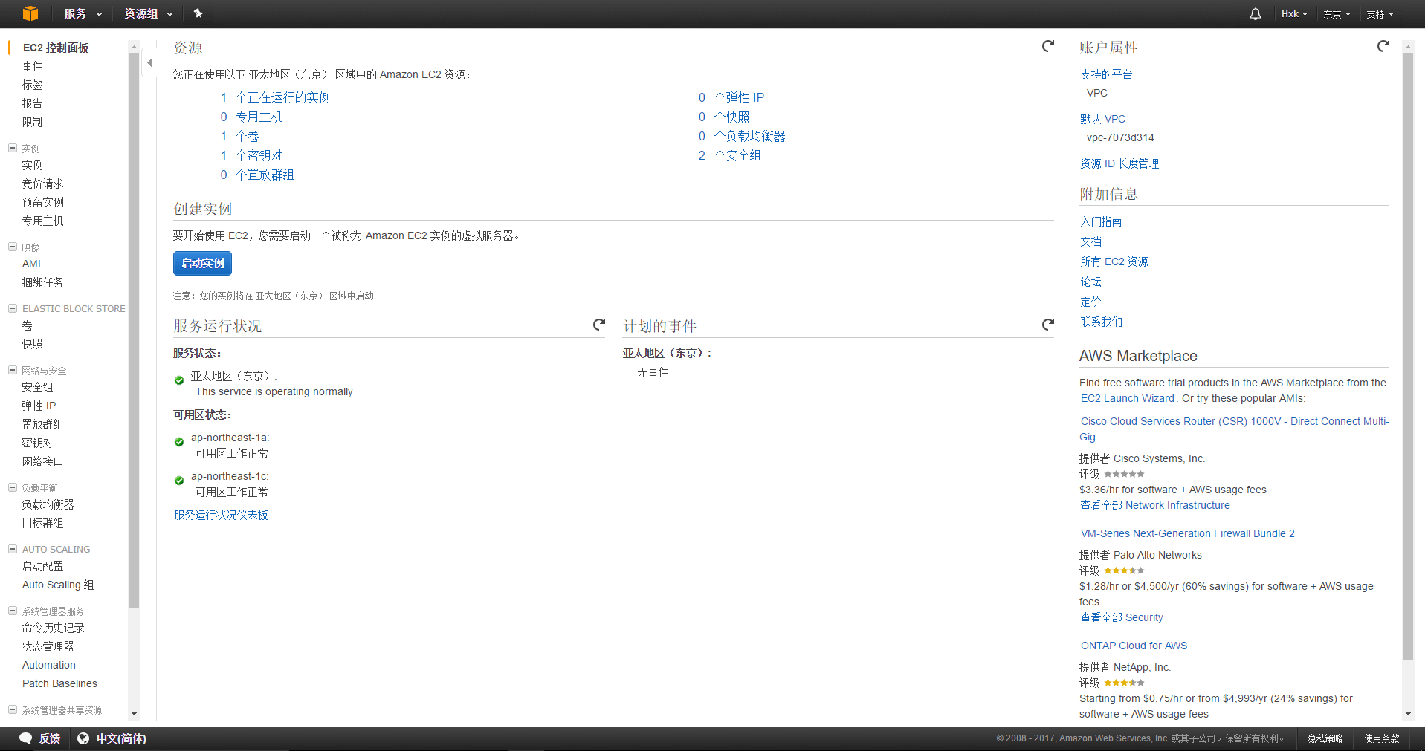Viewport: 1425px width, 751px height.
Task: Click the right panel scrollbar thumb
Action: coord(1408,356)
